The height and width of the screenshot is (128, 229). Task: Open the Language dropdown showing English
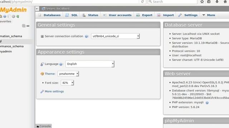[90, 64]
